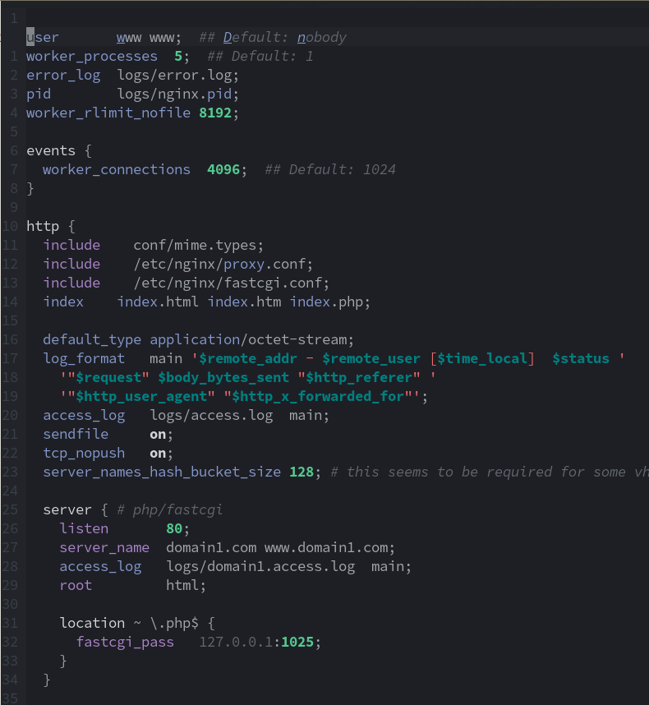Click the 'nobody' word in comment
The width and height of the screenshot is (649, 705).
point(322,37)
